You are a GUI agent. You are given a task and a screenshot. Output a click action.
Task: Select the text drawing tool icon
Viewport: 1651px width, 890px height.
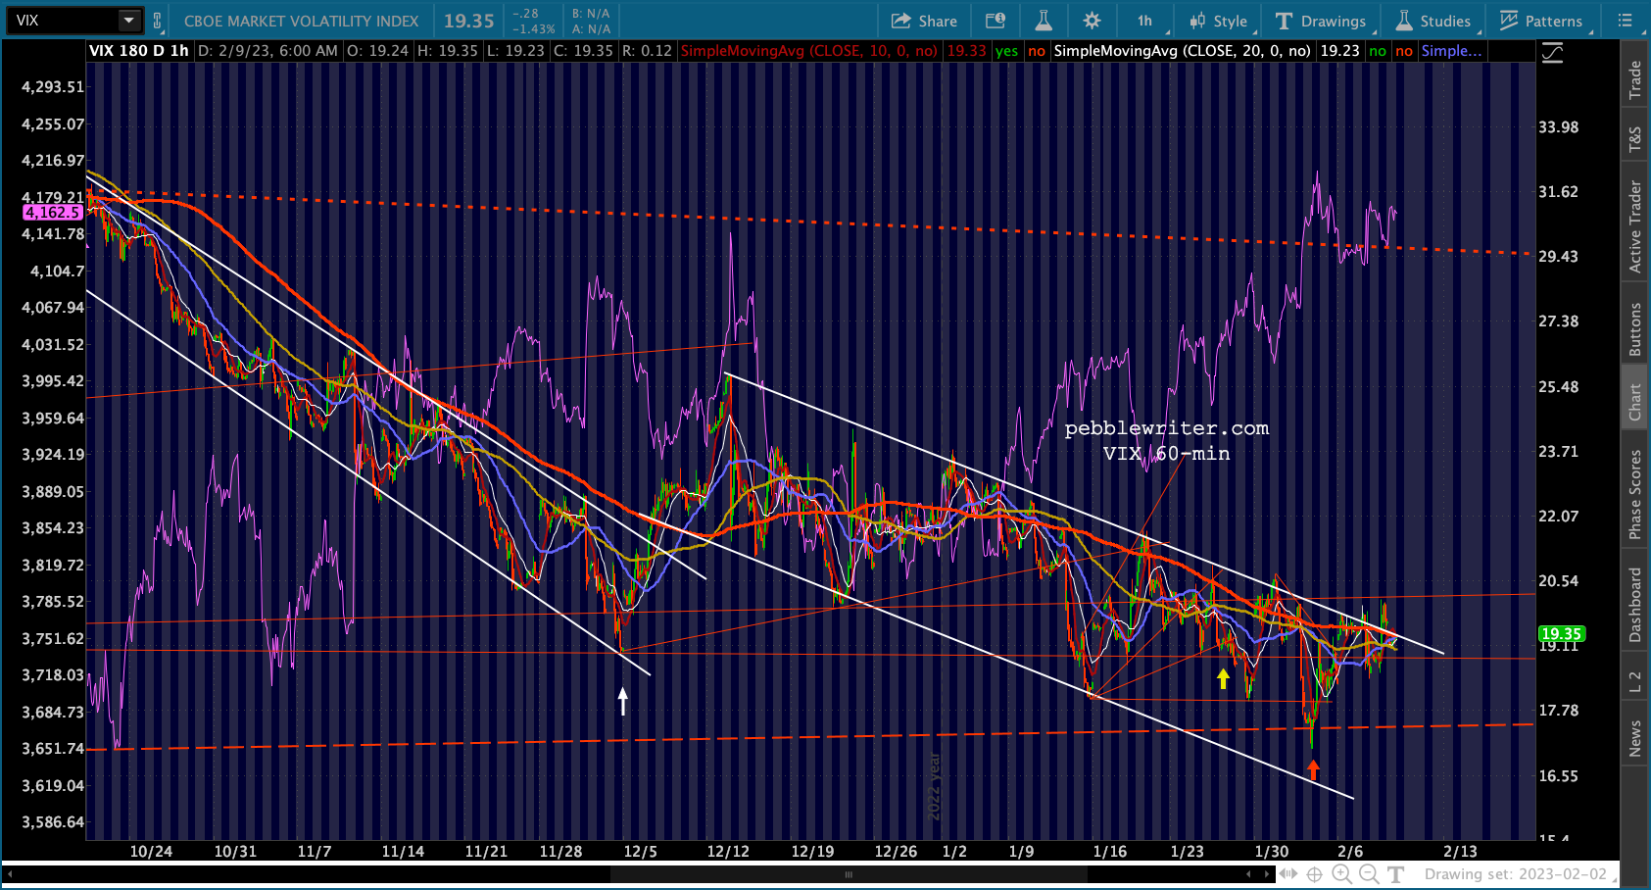pyautogui.click(x=1396, y=874)
